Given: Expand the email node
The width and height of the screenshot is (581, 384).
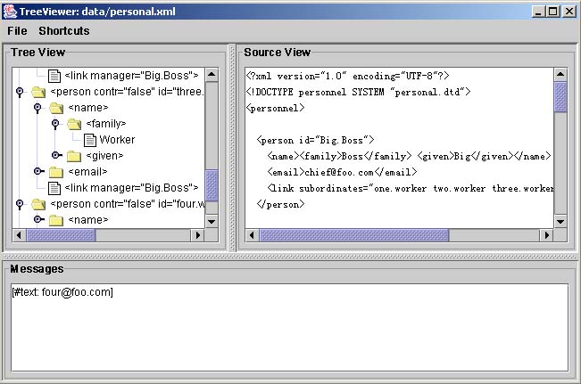Looking at the screenshot, I should (39, 171).
